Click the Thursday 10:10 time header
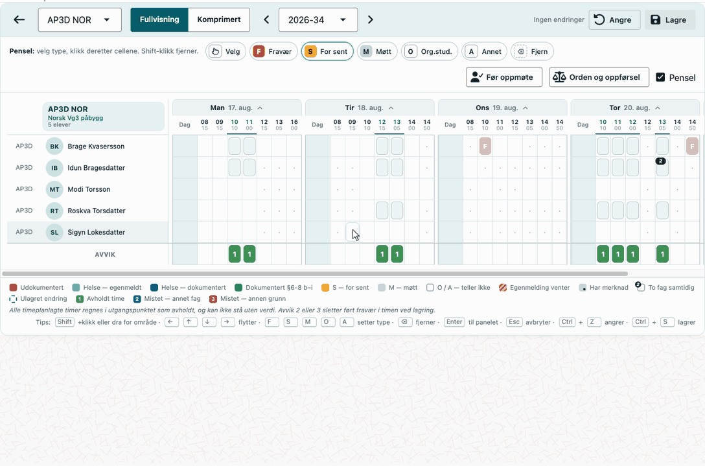Image resolution: width=705 pixels, height=466 pixels. click(x=603, y=124)
